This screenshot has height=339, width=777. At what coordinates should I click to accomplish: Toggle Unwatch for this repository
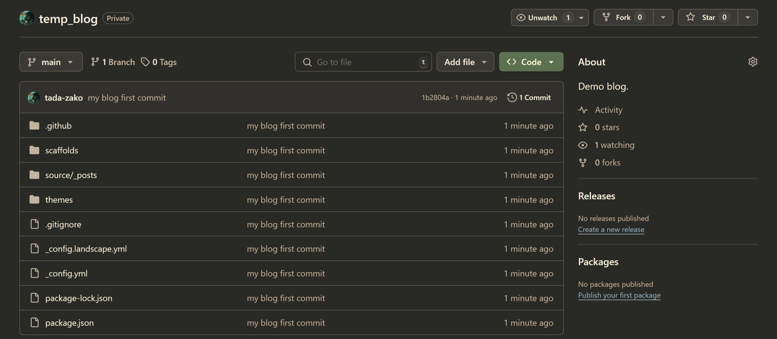(x=542, y=18)
